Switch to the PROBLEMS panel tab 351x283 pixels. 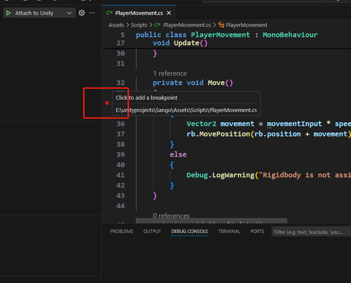coord(121,231)
